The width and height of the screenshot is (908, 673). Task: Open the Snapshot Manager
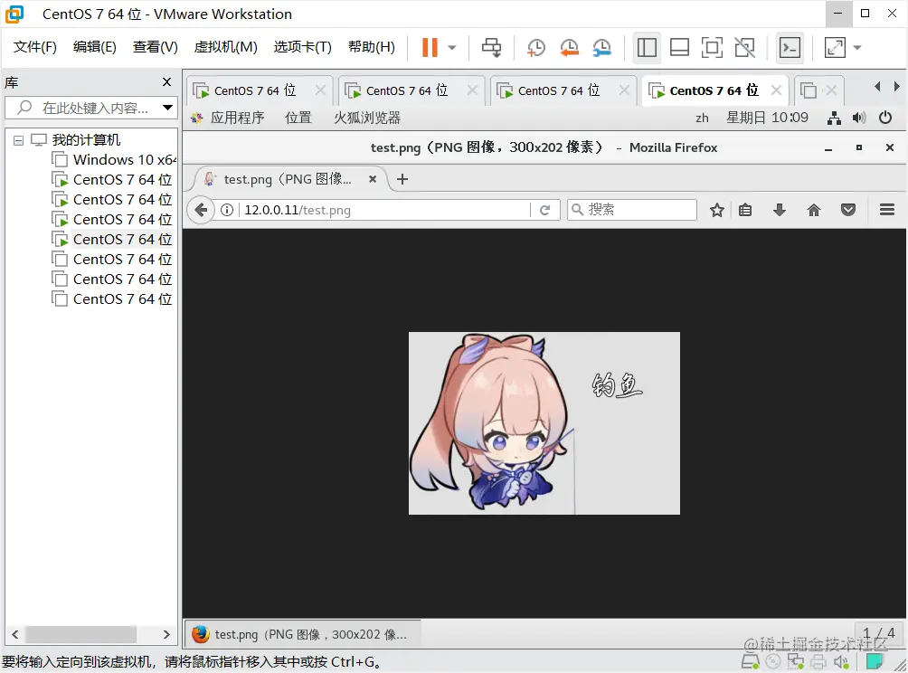pyautogui.click(x=602, y=47)
